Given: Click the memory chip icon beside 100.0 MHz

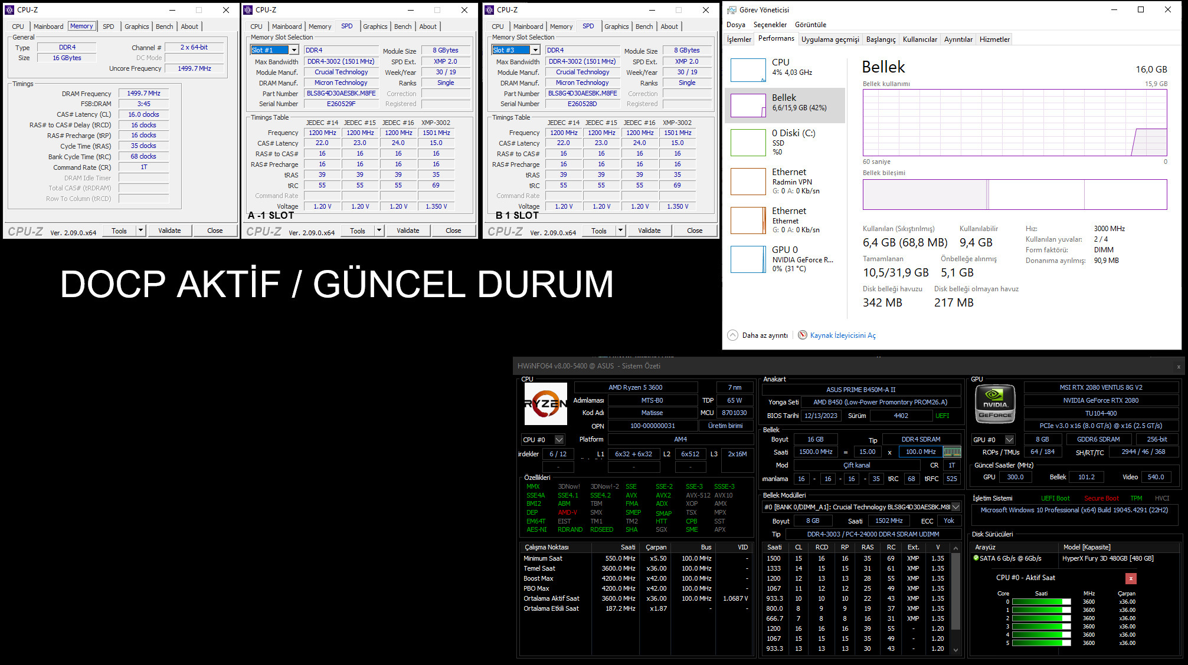Looking at the screenshot, I should [952, 452].
